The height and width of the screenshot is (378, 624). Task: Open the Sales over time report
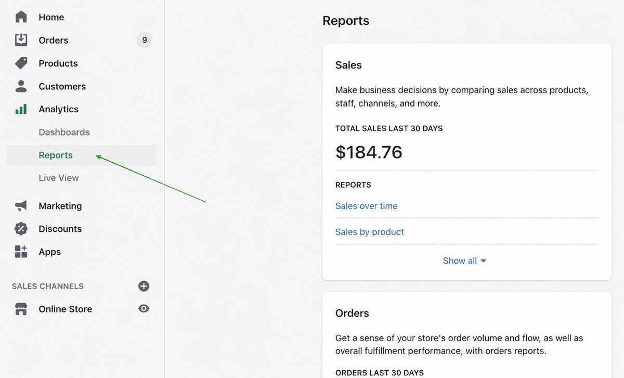(366, 206)
